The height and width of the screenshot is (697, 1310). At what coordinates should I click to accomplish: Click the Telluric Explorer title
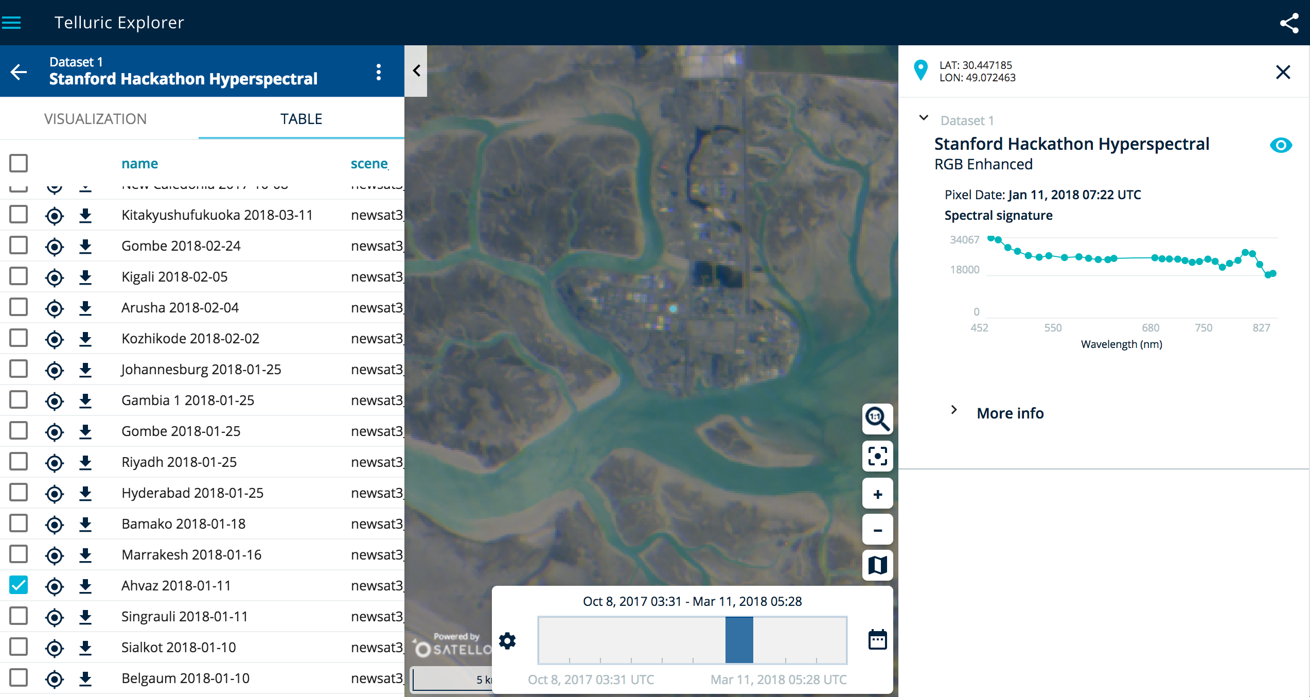[119, 23]
